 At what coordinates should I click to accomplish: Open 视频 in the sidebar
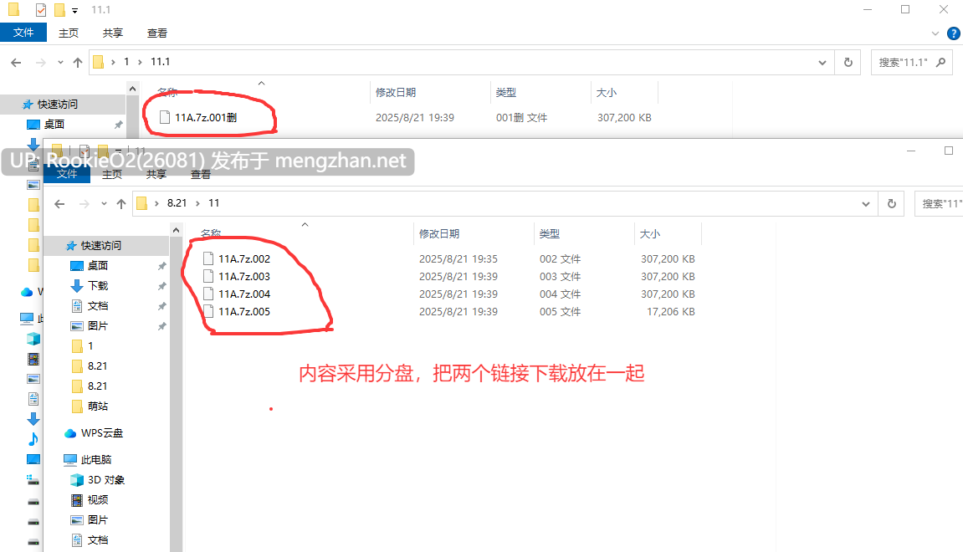(x=98, y=500)
